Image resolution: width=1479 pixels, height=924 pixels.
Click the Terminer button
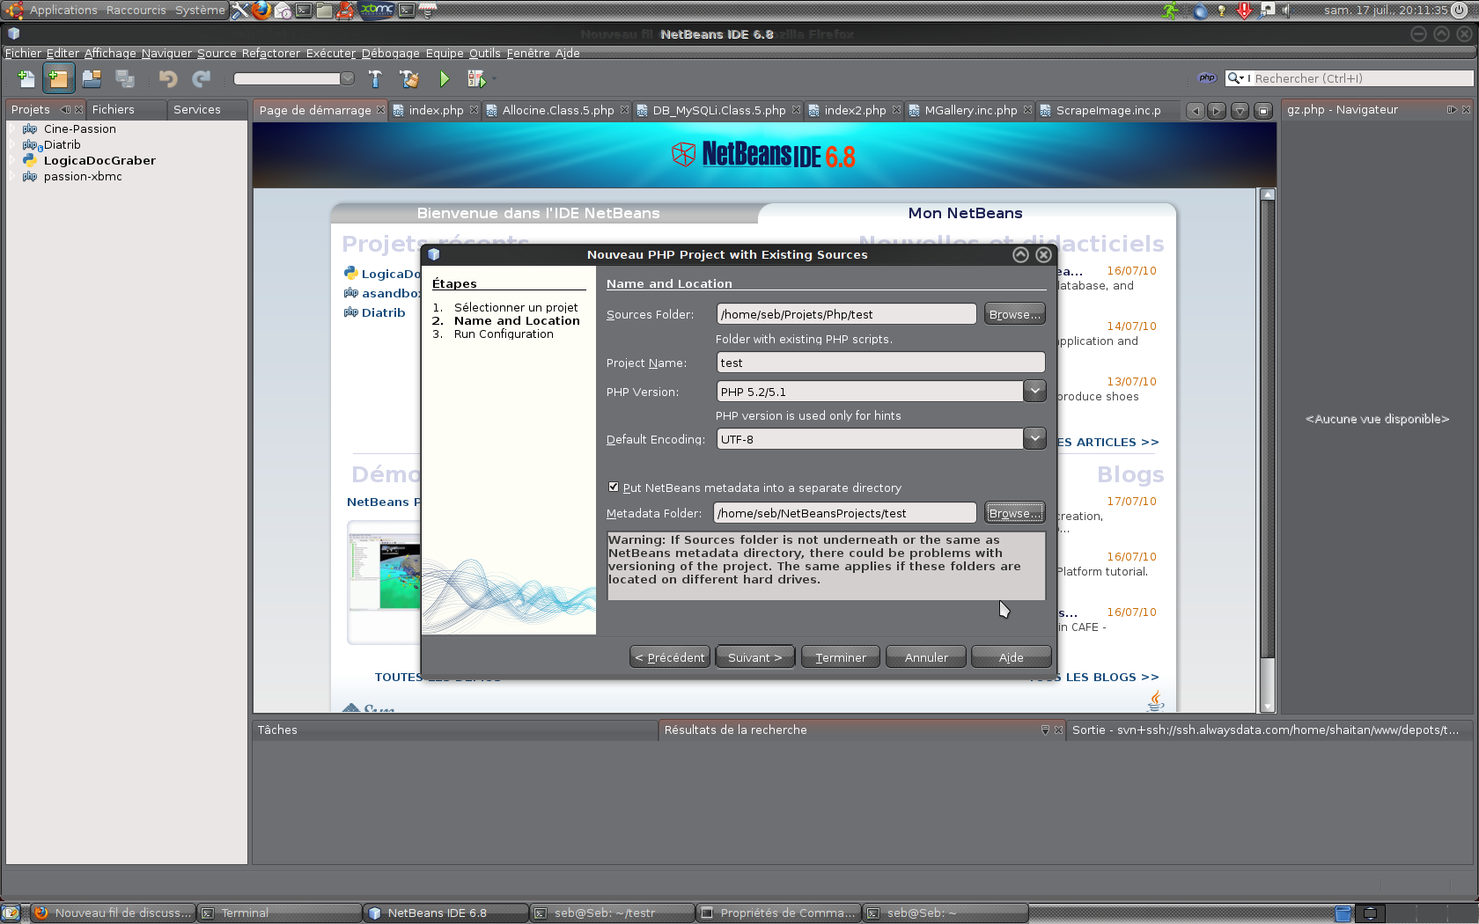pos(841,657)
